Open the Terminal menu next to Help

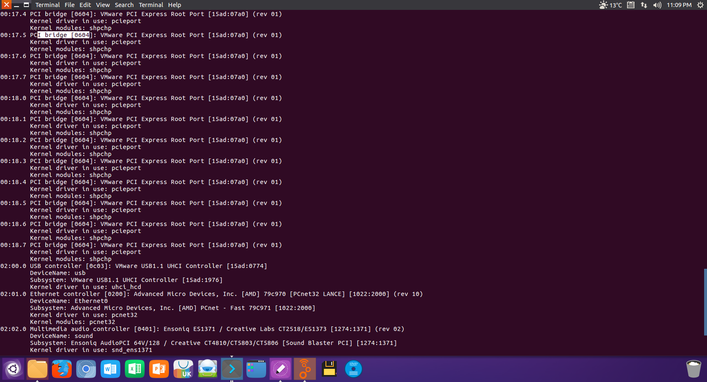(151, 5)
